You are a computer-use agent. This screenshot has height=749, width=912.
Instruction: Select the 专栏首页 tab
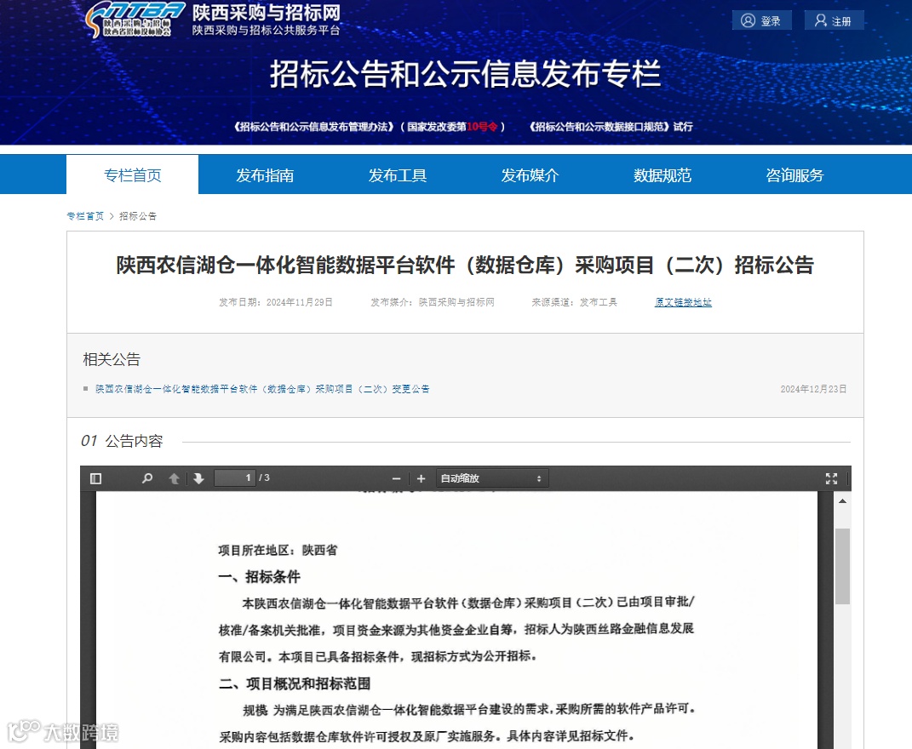[x=133, y=175]
